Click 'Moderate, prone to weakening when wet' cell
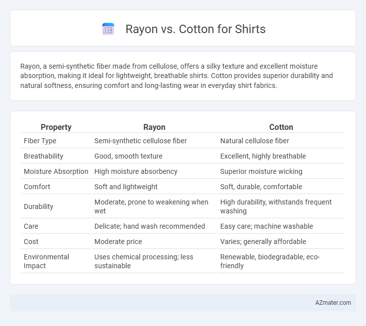The image size is (366, 326). 151,206
